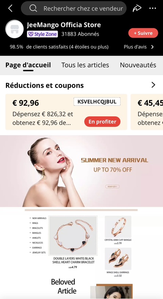
Task: Open the heart charm bracelet thumbnail
Action: point(73,236)
